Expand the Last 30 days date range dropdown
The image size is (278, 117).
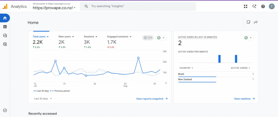pyautogui.click(x=43, y=99)
